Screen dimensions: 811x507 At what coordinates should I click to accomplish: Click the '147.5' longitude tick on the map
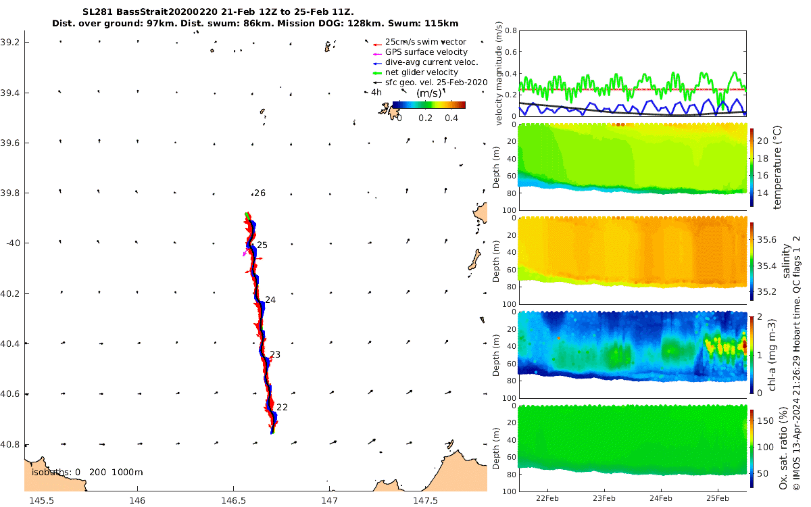tap(425, 500)
